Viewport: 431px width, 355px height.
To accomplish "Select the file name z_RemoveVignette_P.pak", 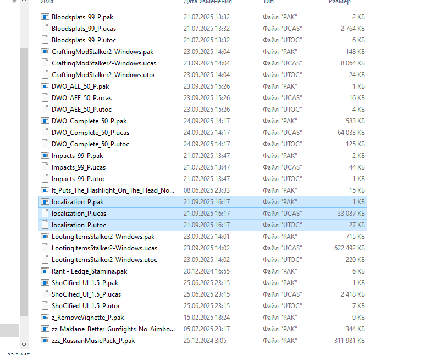I will point(88,318).
